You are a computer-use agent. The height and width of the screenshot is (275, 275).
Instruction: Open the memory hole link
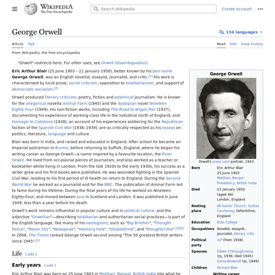(92, 229)
